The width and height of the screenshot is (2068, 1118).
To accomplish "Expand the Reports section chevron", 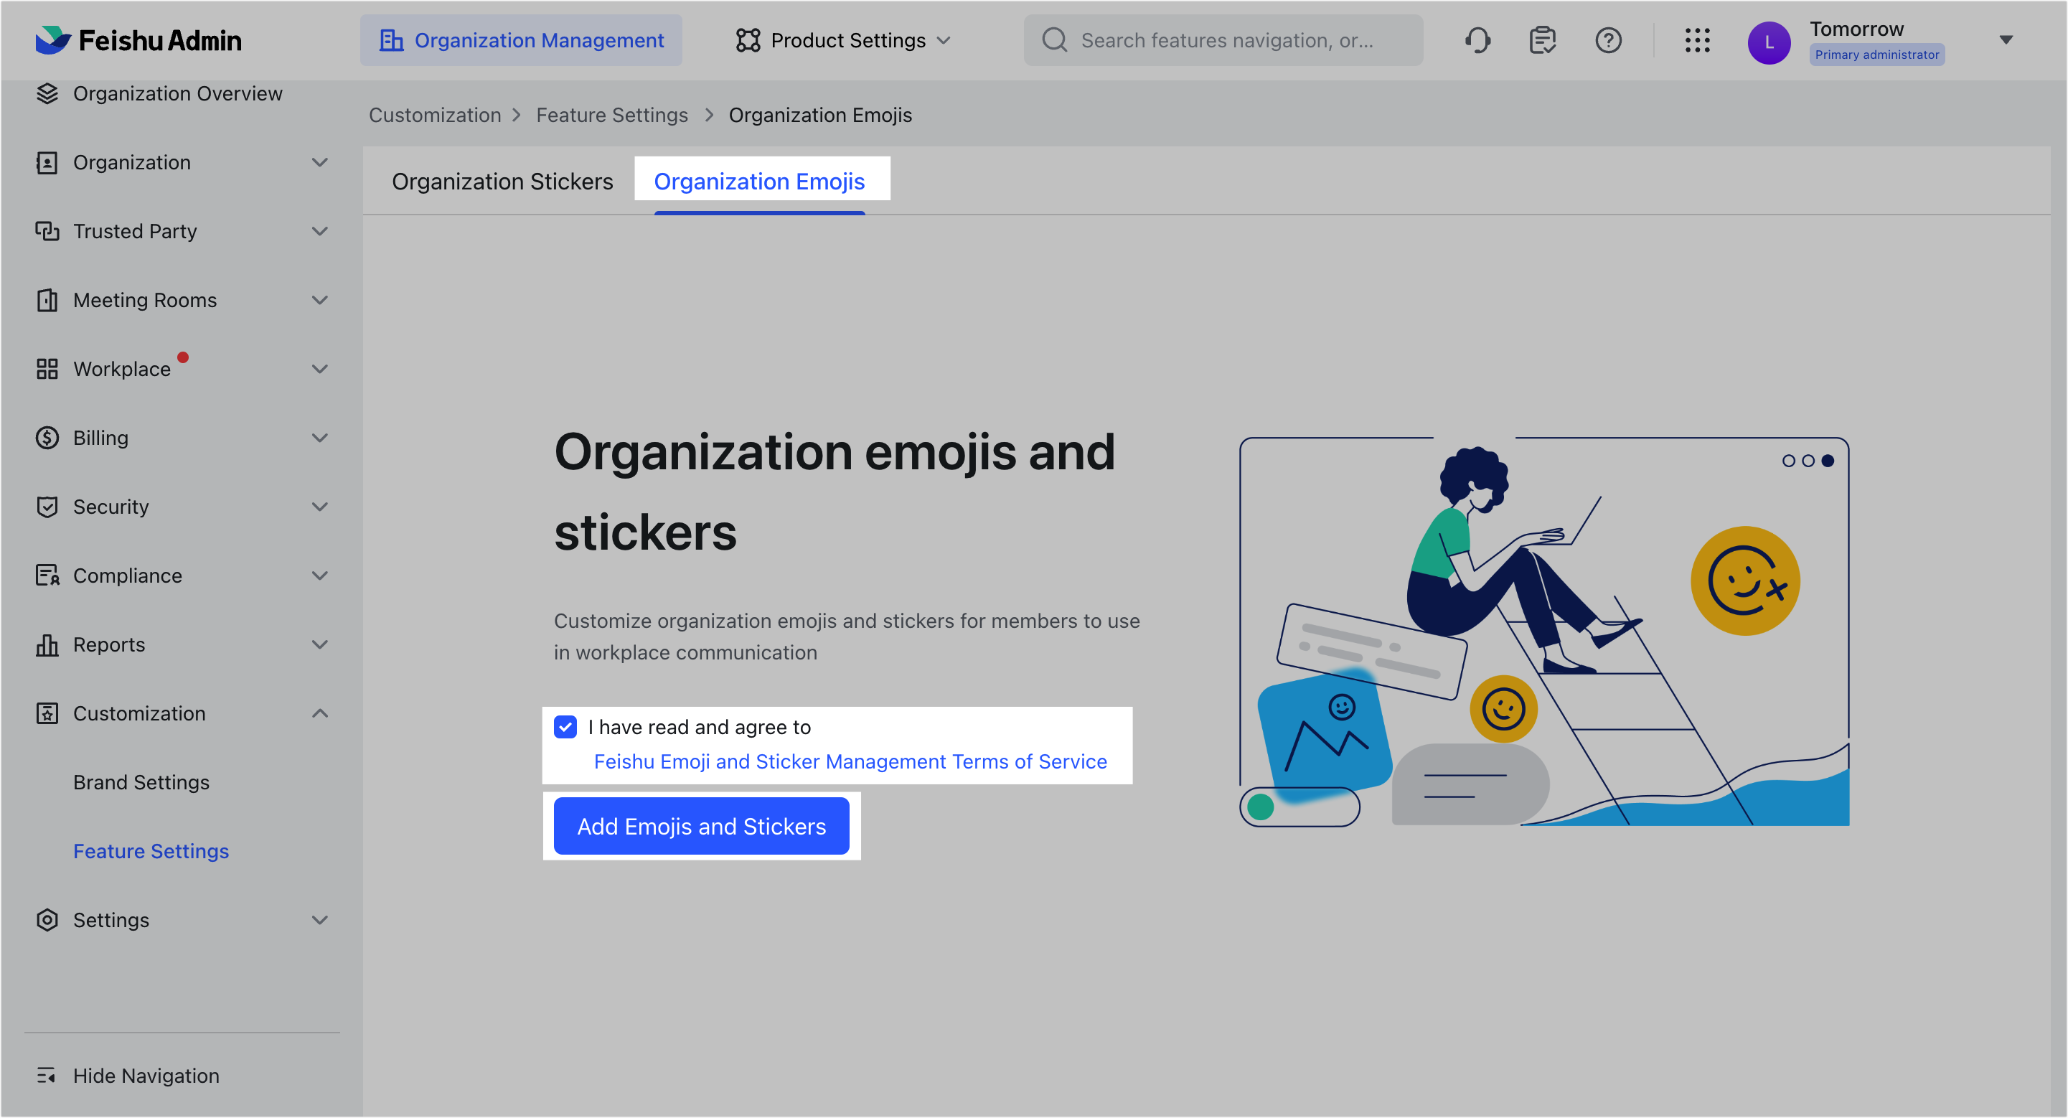I will (x=319, y=645).
